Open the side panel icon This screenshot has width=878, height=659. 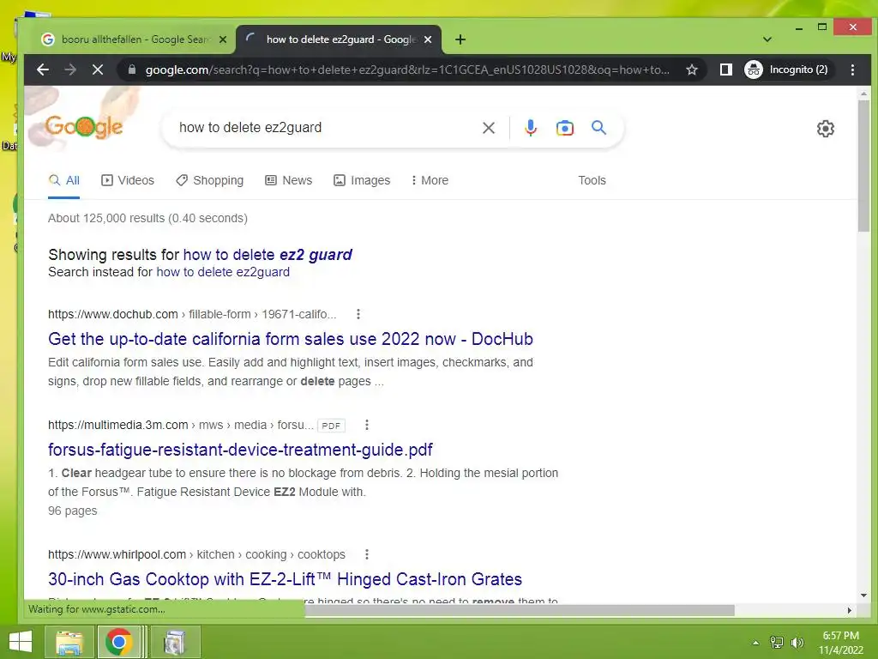click(725, 70)
